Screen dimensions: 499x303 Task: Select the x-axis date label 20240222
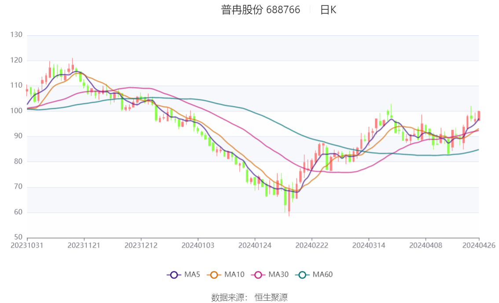tap(312, 245)
